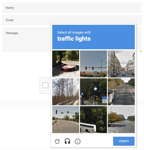
Task: Select the image with green traffic light
Action: click(x=93, y=92)
